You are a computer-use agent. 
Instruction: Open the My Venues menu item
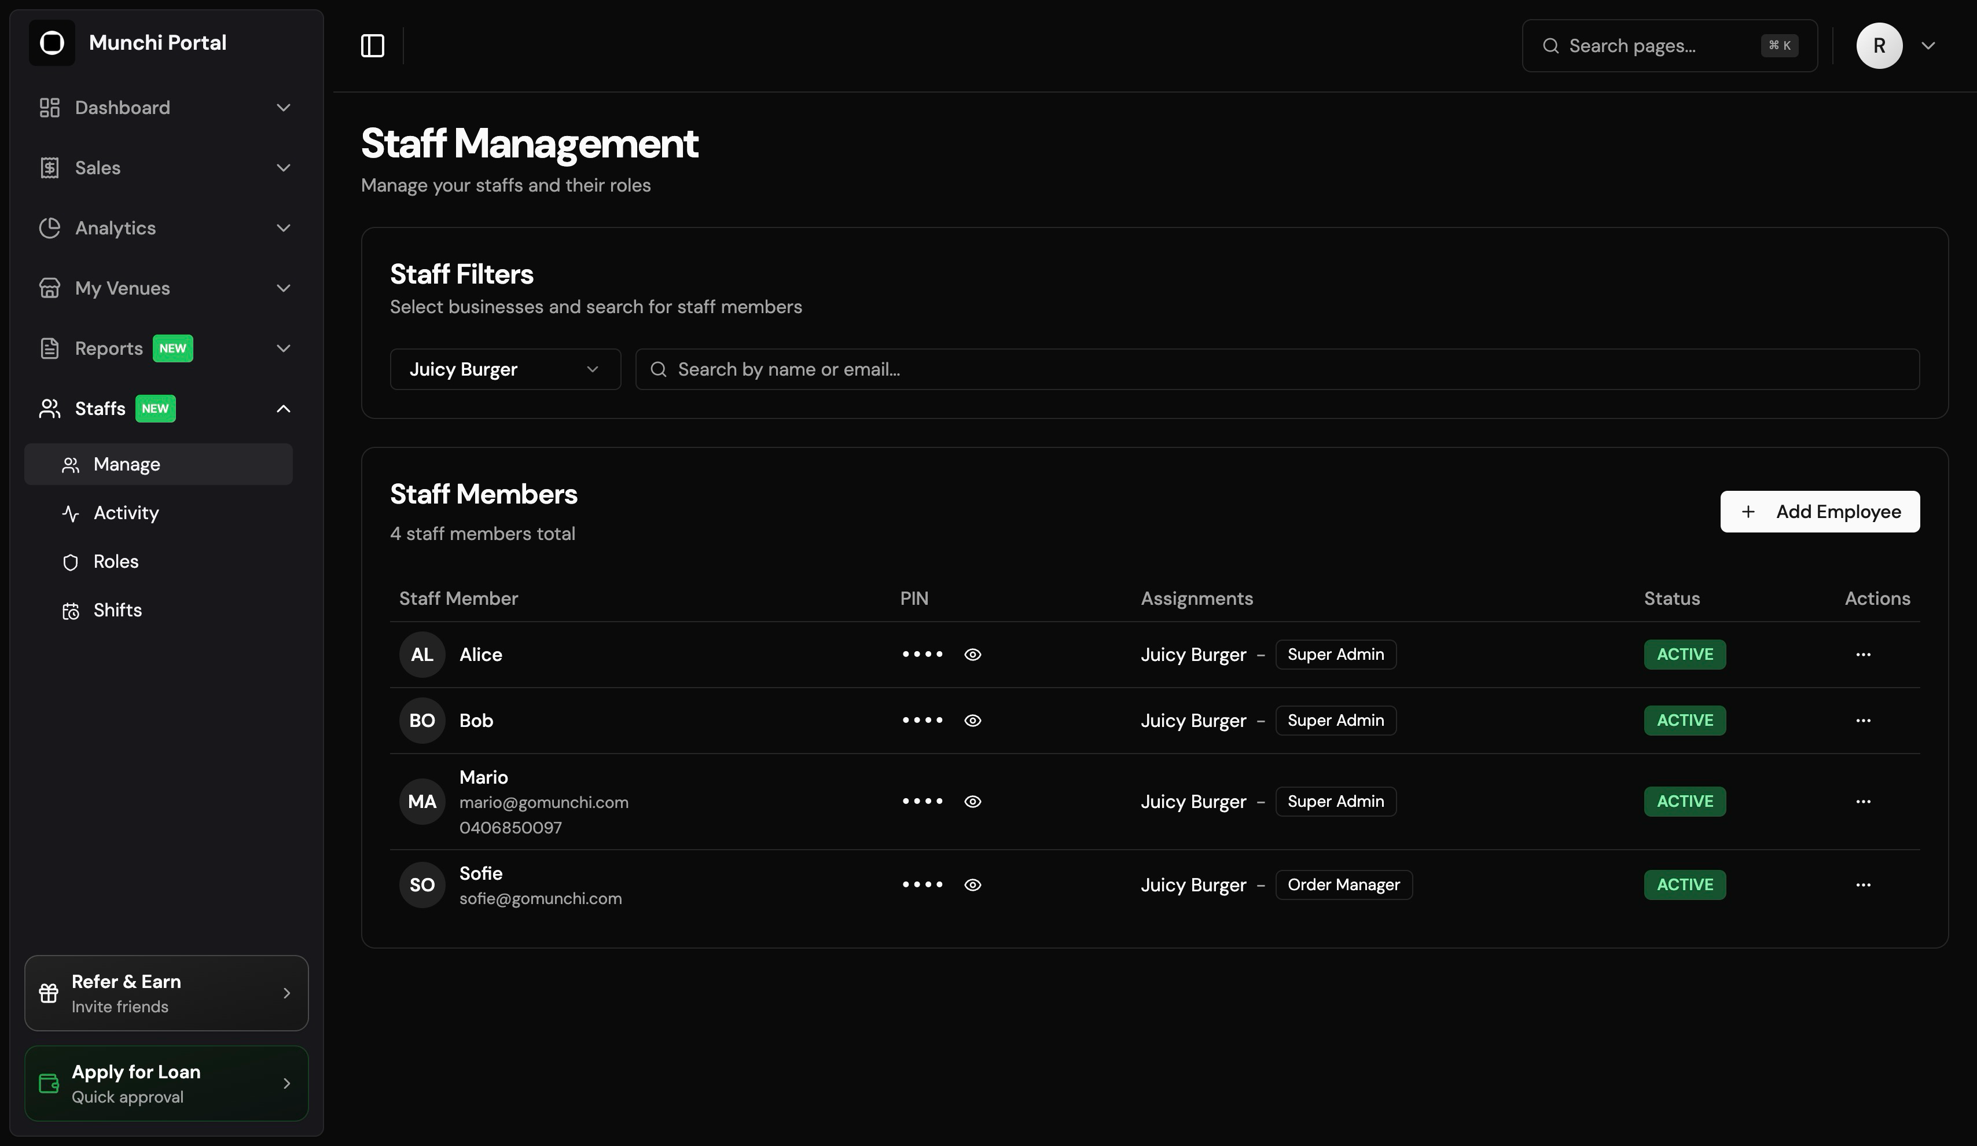click(x=166, y=288)
